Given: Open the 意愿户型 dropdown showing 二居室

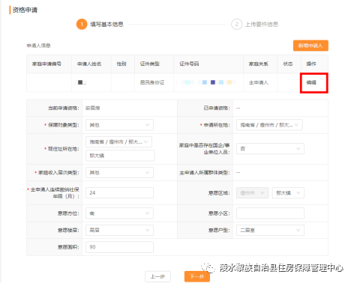Looking at the screenshot, I should tap(270, 230).
